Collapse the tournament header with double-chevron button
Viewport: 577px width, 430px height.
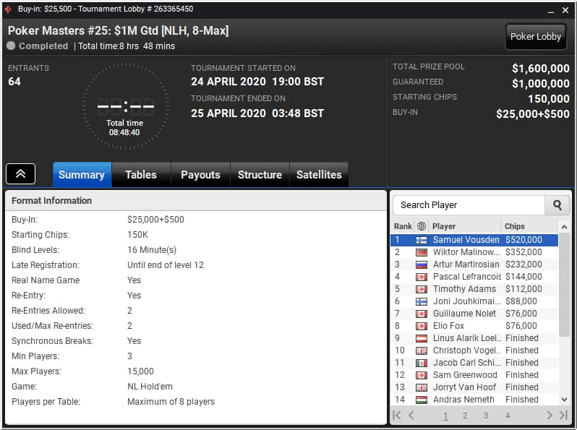point(20,174)
